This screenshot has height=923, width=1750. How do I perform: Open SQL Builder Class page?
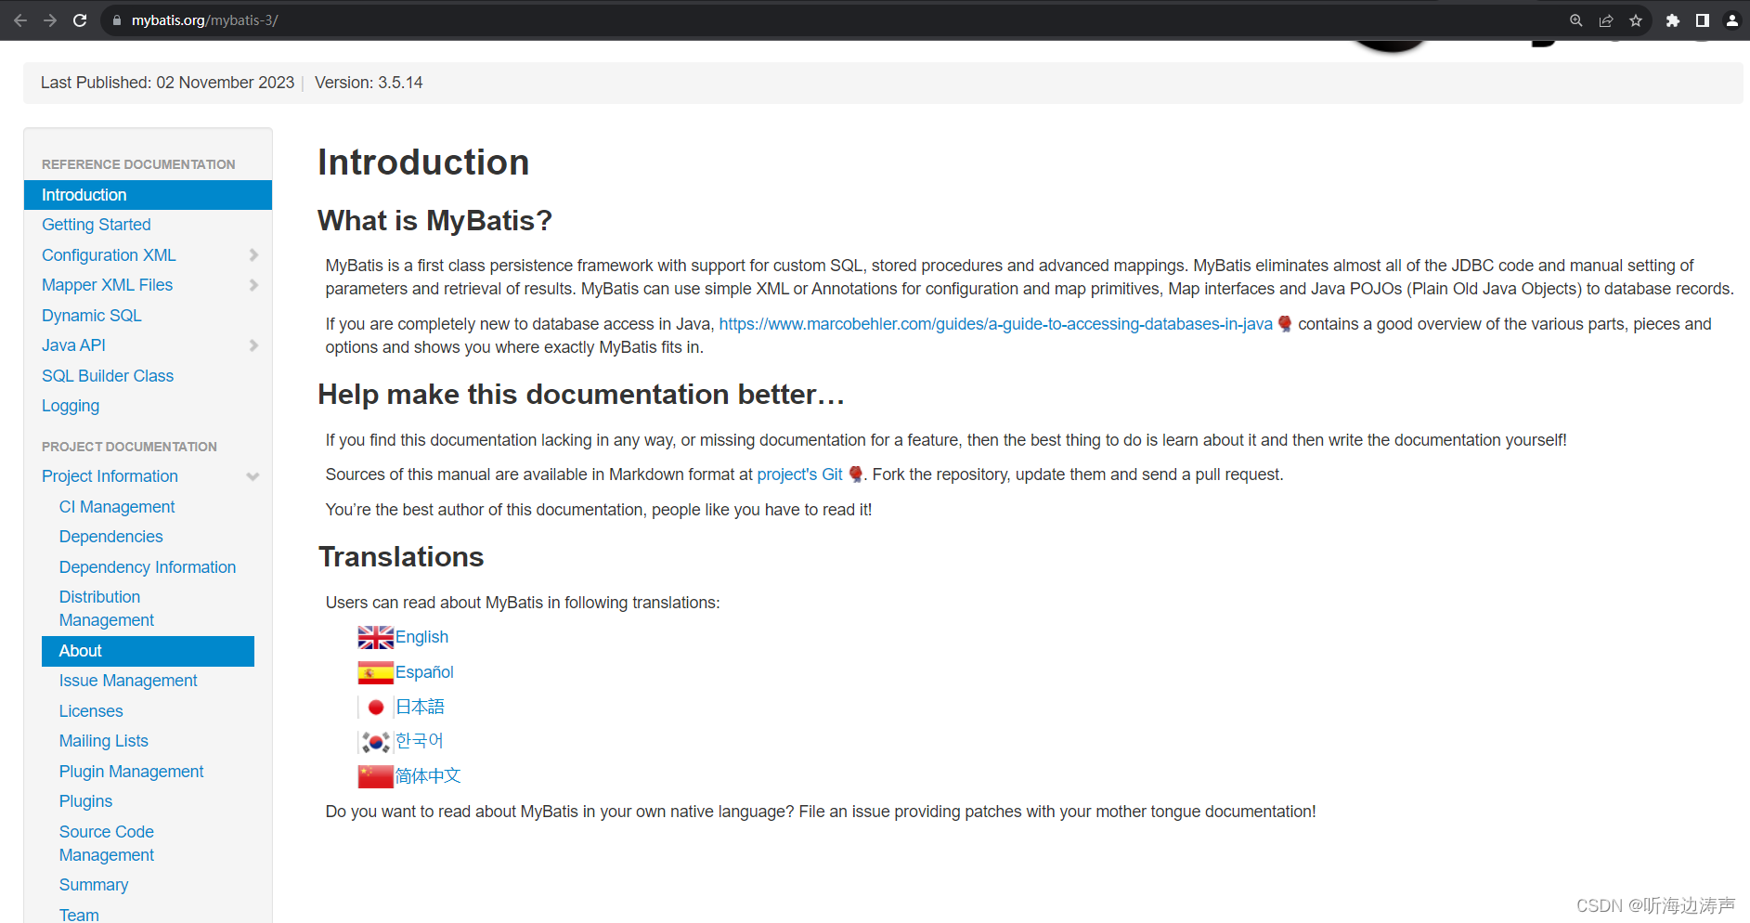tap(108, 376)
